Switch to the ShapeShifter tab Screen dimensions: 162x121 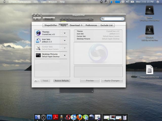[51, 25]
